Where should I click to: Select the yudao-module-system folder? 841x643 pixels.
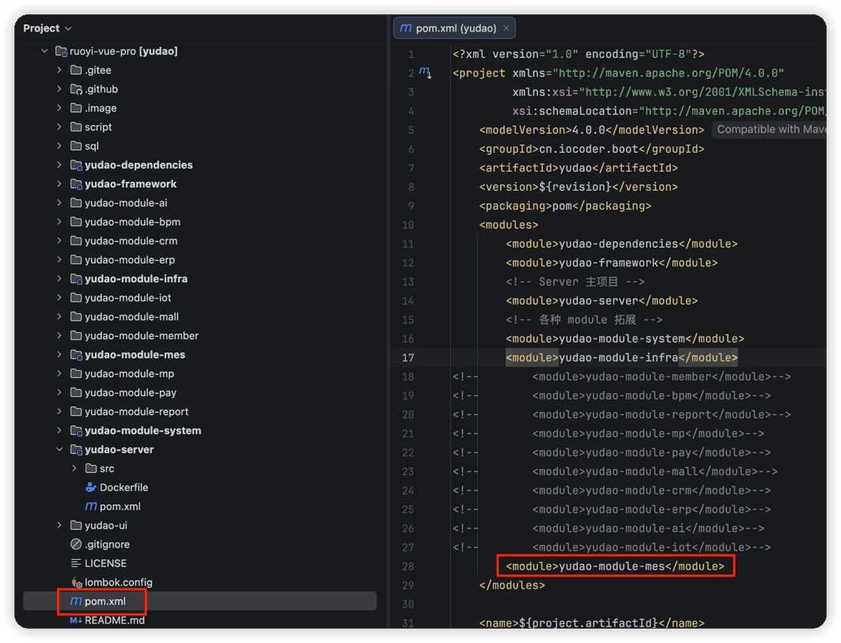coord(142,430)
